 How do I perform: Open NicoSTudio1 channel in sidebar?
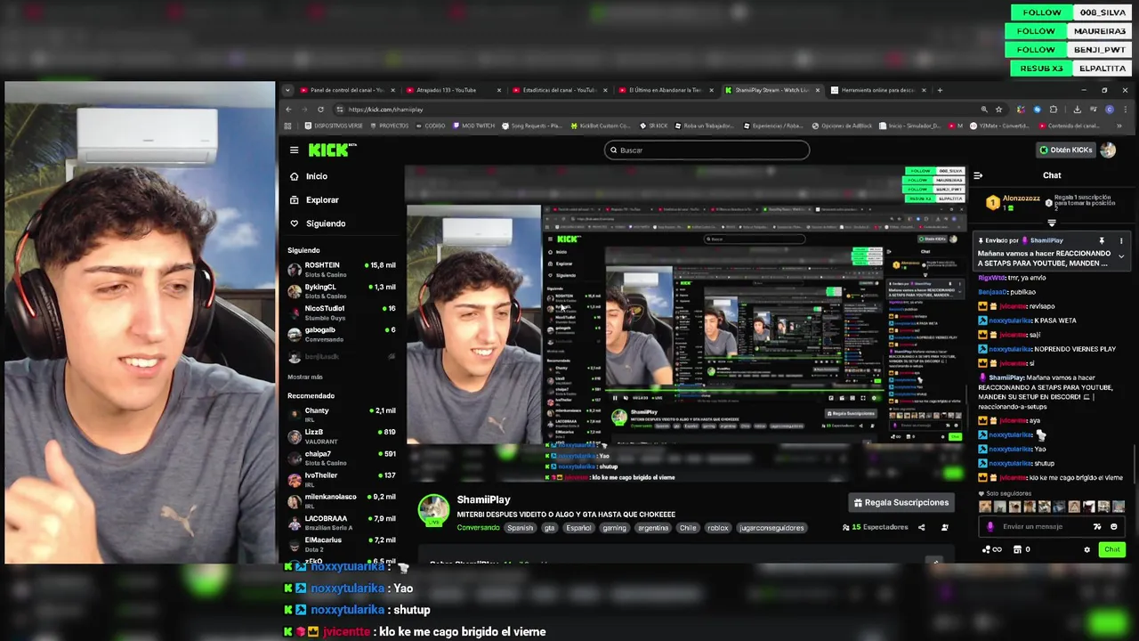tap(342, 312)
